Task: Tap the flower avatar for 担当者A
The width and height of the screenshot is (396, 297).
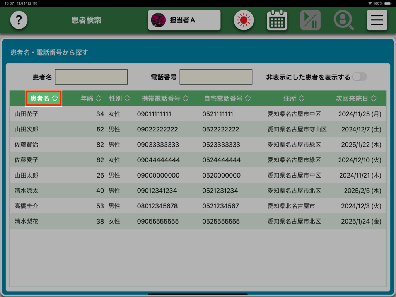Action: [158, 20]
